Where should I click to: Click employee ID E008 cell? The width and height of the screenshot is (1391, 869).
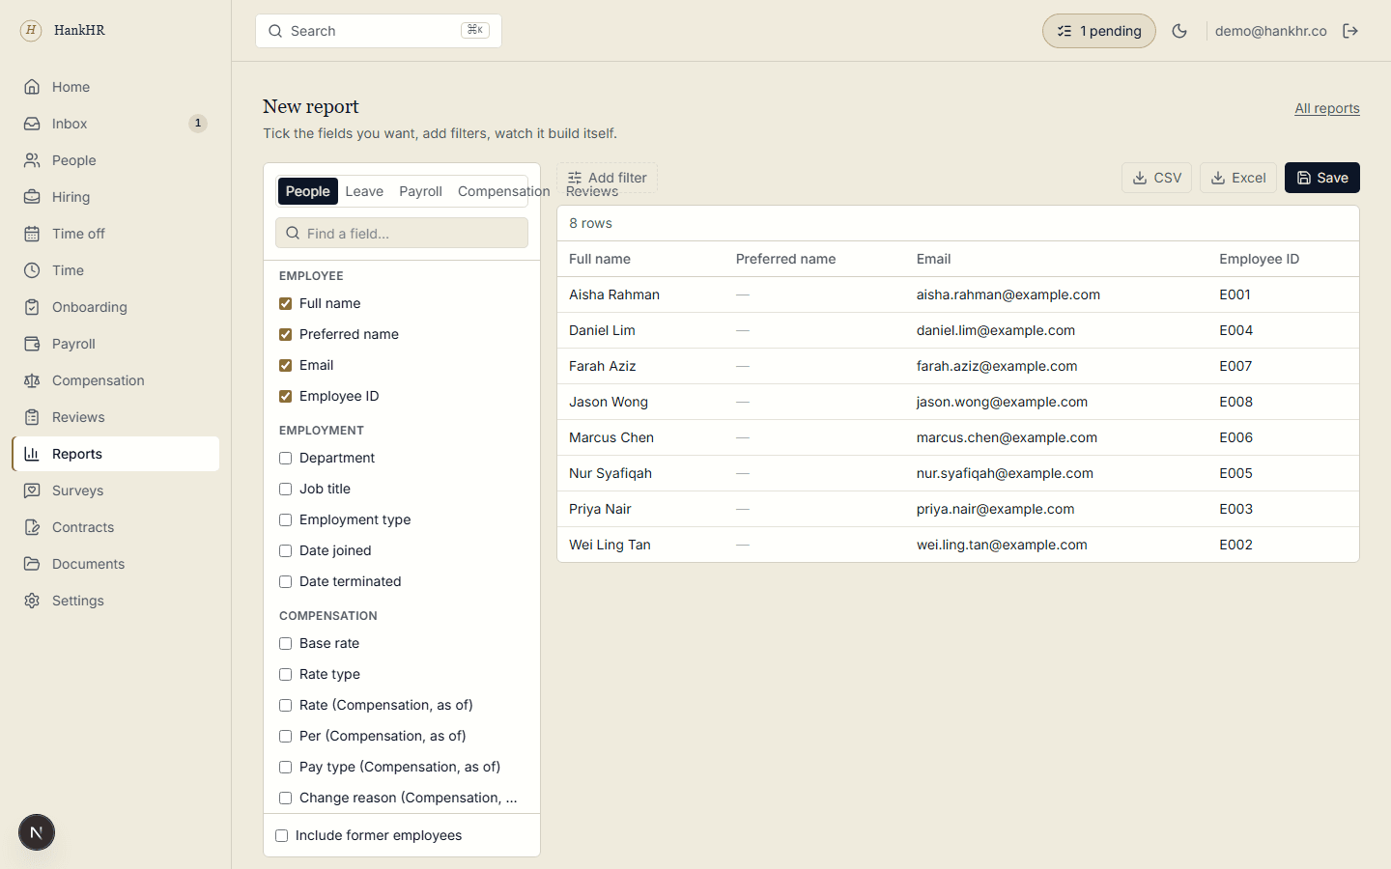(x=1235, y=402)
